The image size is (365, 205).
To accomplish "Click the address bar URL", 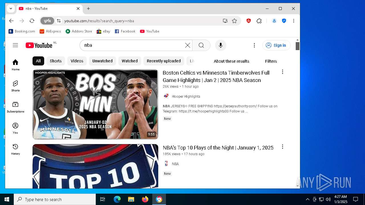I will (99, 21).
